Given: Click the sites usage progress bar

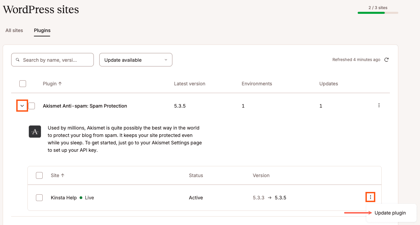Looking at the screenshot, I should coord(378,13).
